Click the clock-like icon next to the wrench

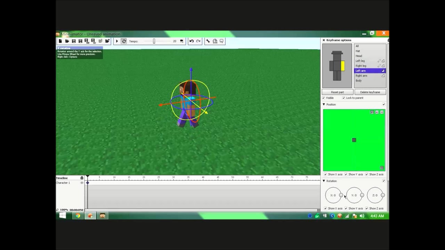(215, 41)
